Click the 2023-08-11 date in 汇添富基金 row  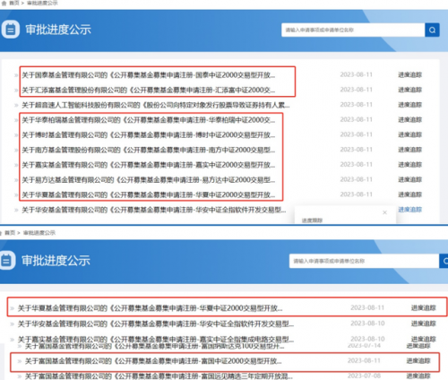click(x=357, y=90)
